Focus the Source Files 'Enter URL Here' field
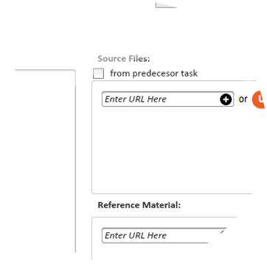This screenshot has width=267, height=267. 167,100
